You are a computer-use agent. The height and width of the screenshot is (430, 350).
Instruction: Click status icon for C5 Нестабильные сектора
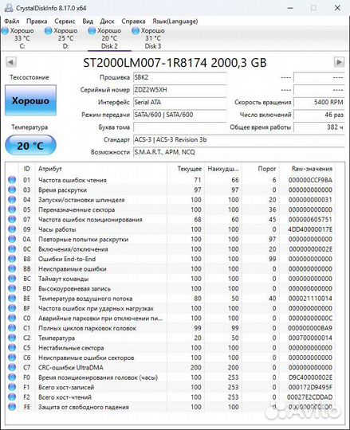tap(12, 348)
